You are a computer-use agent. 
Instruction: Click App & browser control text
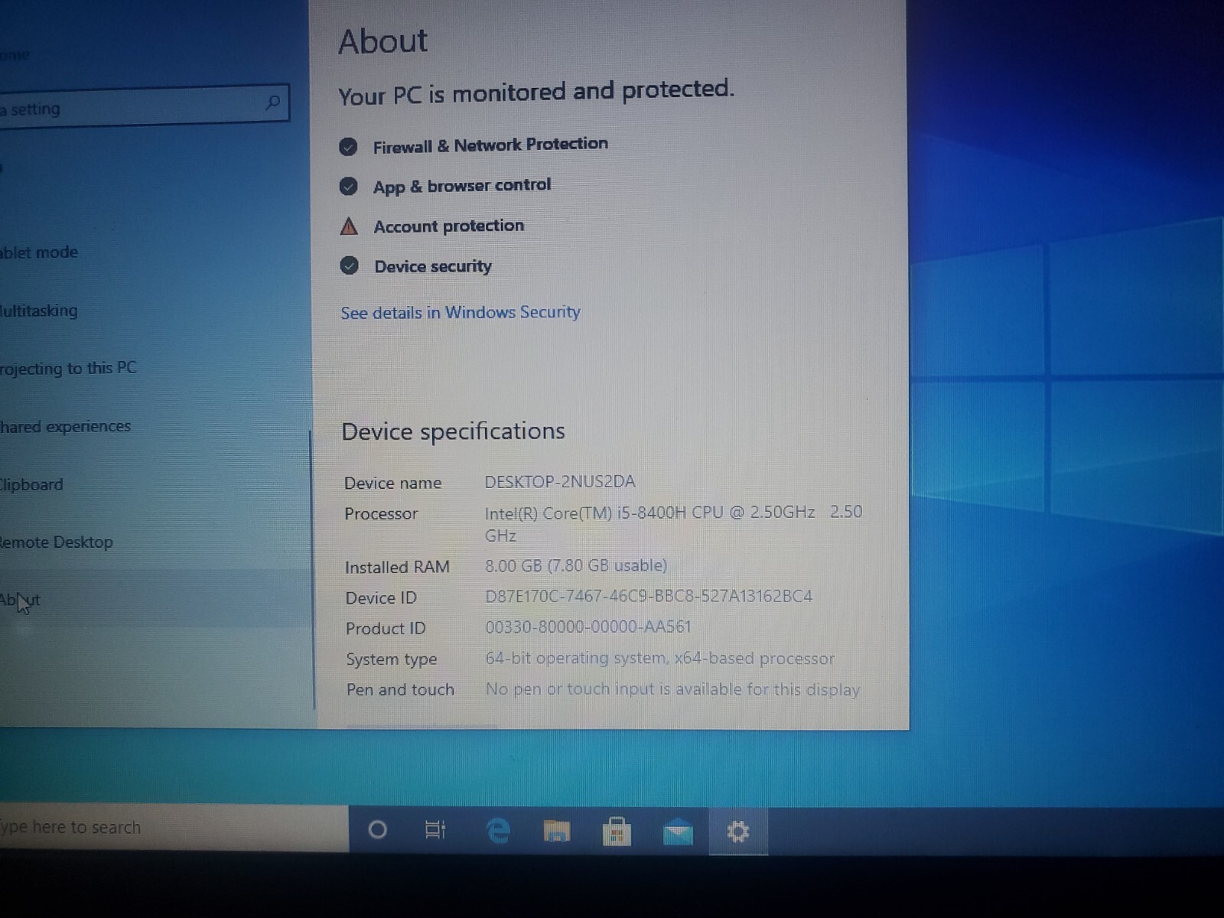tap(462, 186)
